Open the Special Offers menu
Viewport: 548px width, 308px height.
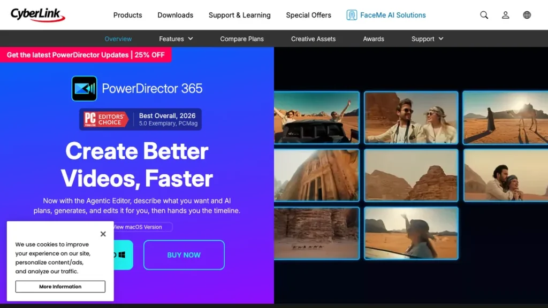[308, 15]
